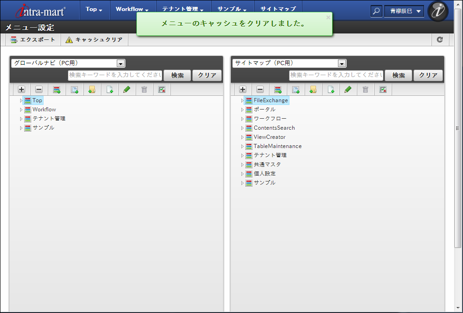Click the header search magnifier icon
463x313 pixels.
[376, 11]
